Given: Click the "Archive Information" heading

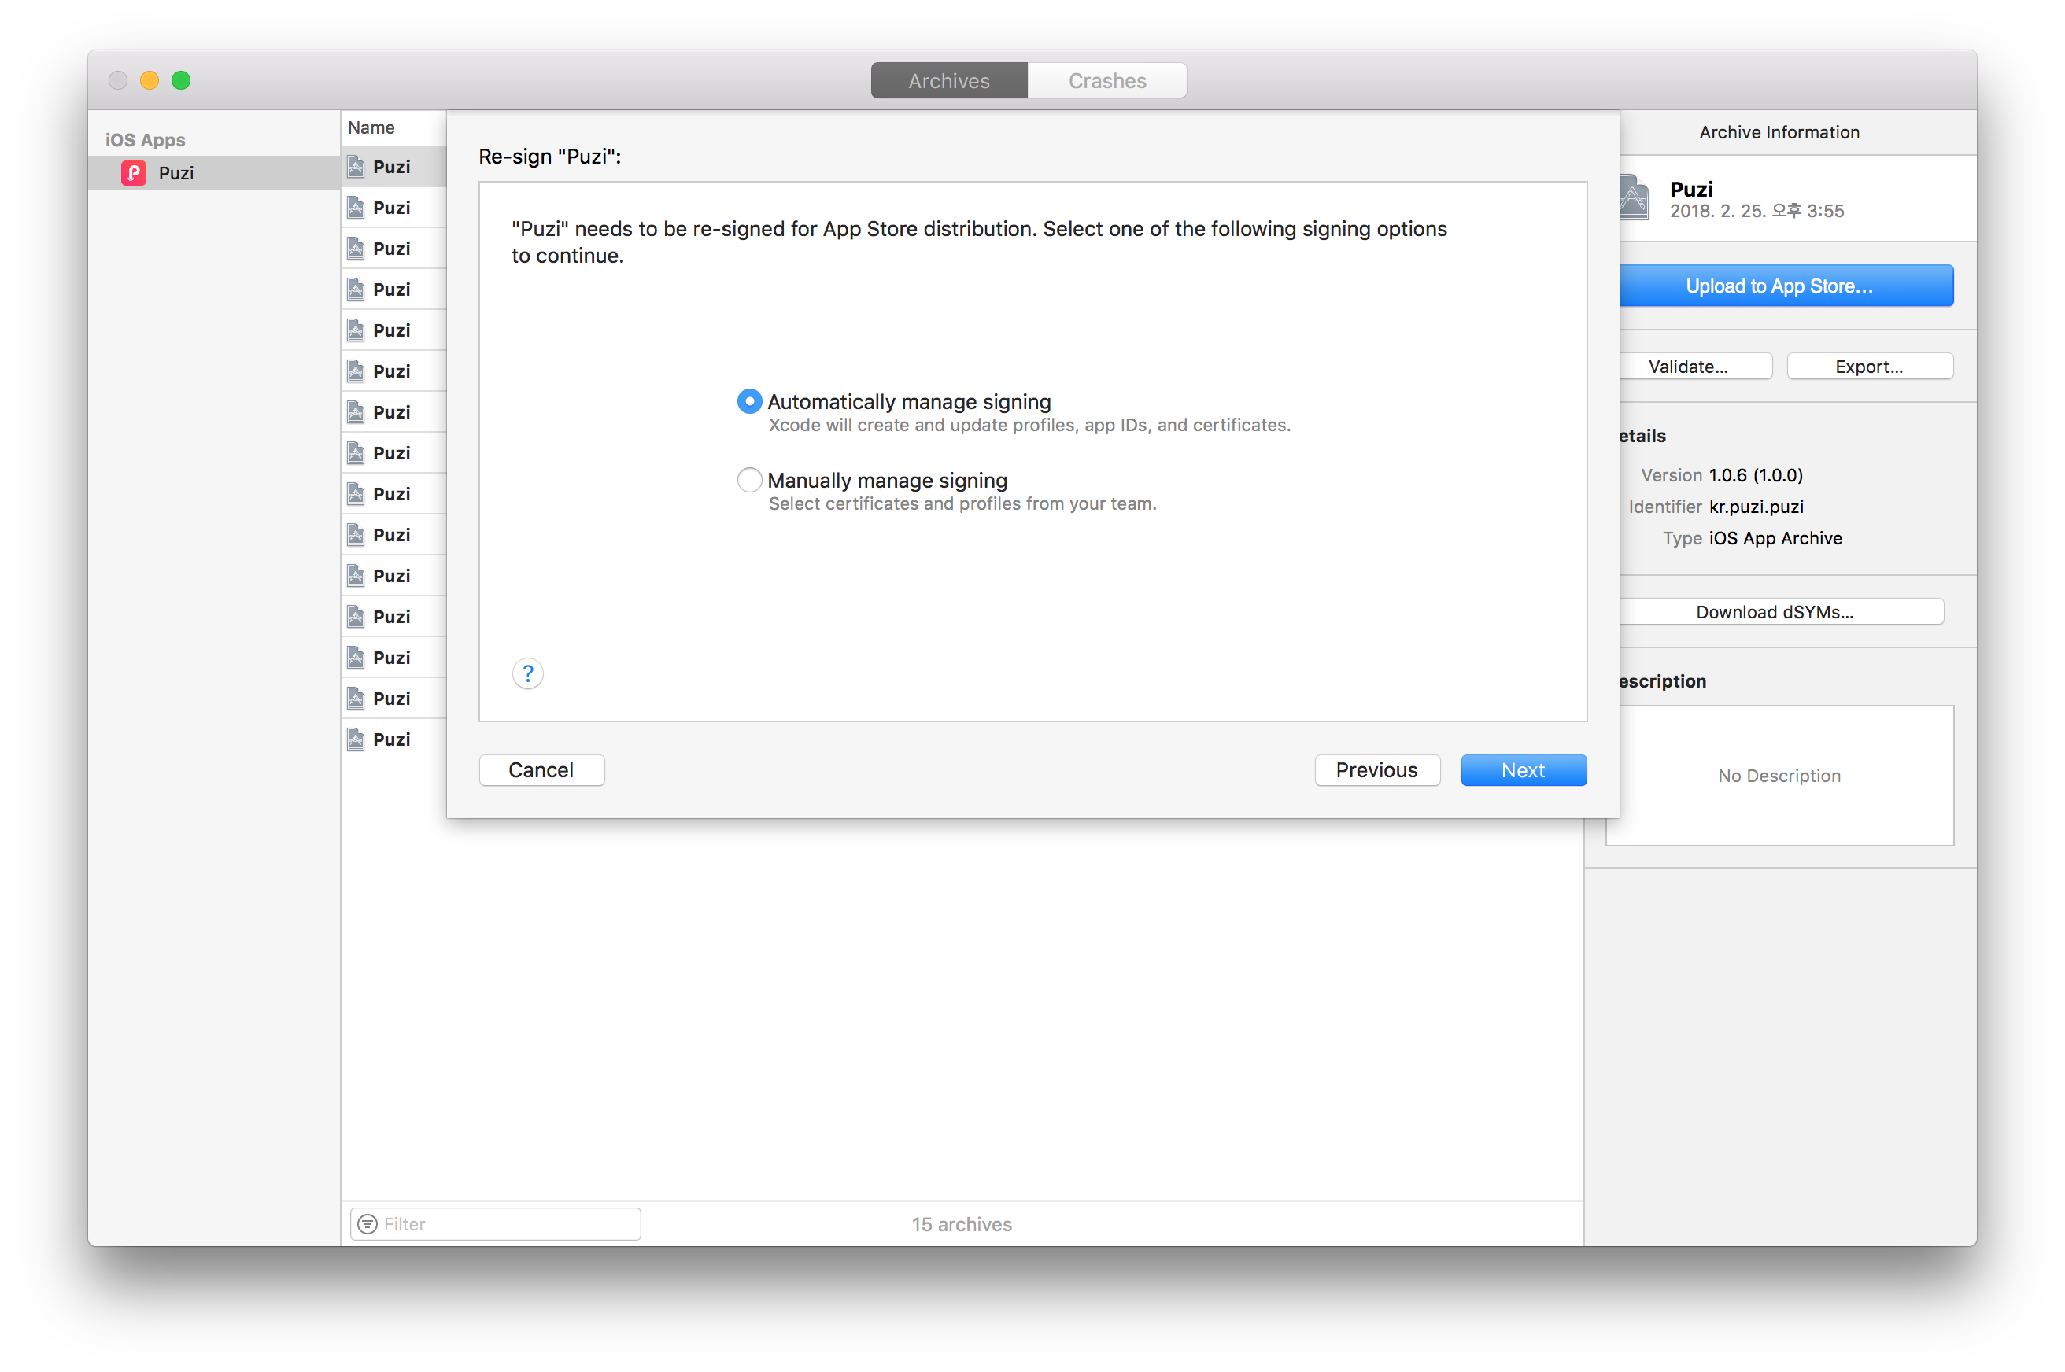Looking at the screenshot, I should coord(1779,132).
